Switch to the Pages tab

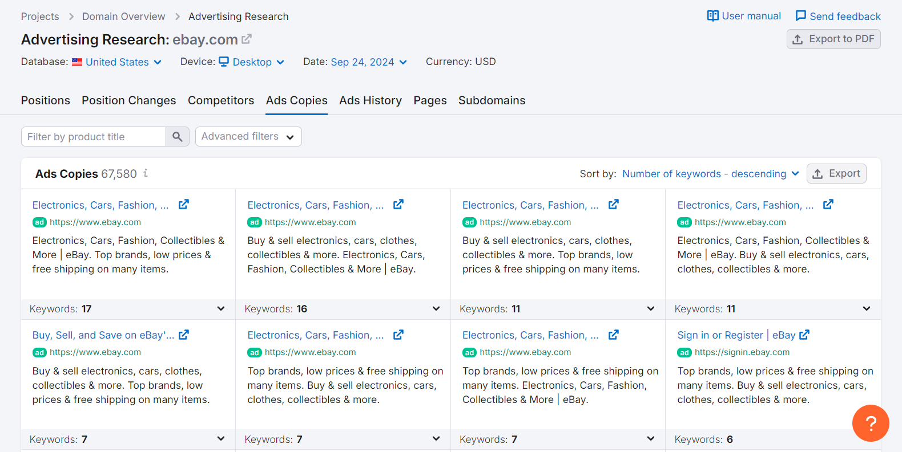point(430,100)
